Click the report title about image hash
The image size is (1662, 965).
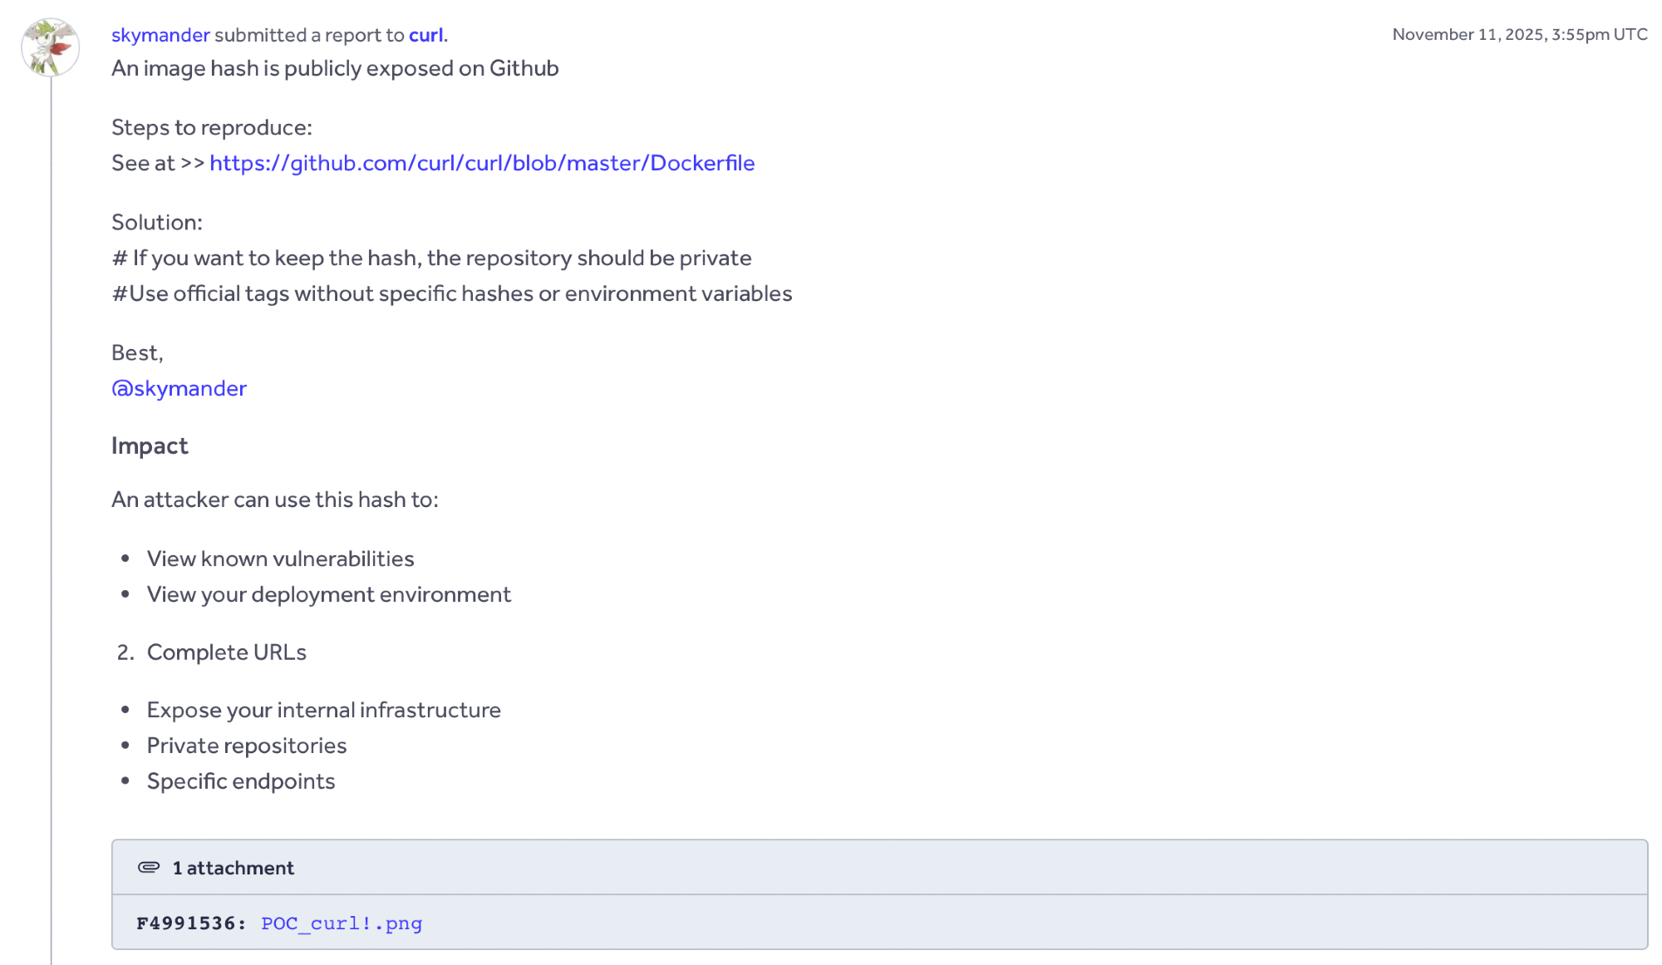click(x=335, y=68)
